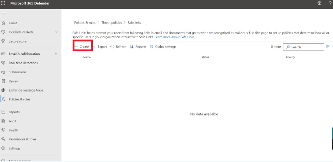
Task: Click the Audit icon in sidebar
Action: [x=3, y=121]
